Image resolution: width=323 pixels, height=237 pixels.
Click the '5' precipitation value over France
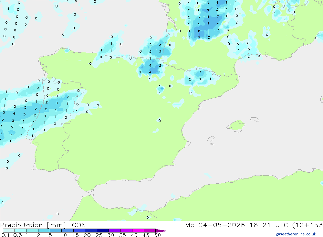[208, 10]
